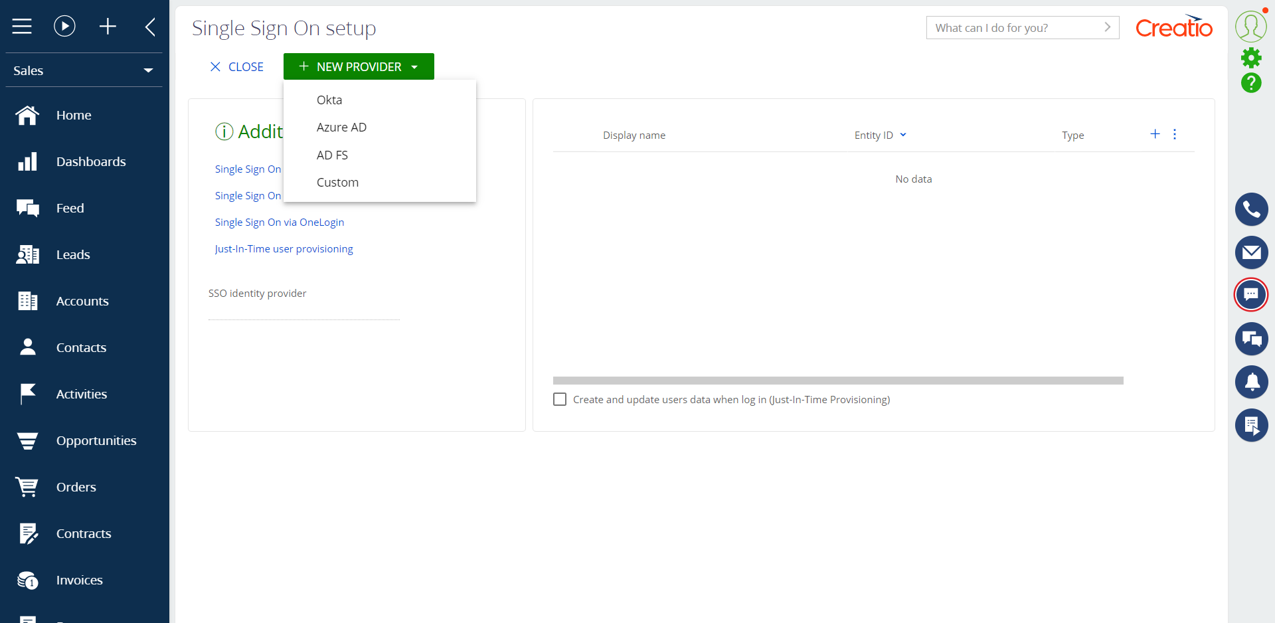Click the CLOSE button
This screenshot has height=623, width=1275.
(x=236, y=66)
